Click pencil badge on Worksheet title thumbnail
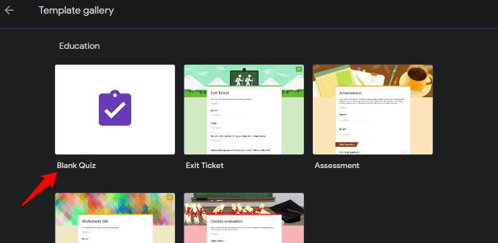The height and width of the screenshot is (243, 498). click(x=170, y=198)
